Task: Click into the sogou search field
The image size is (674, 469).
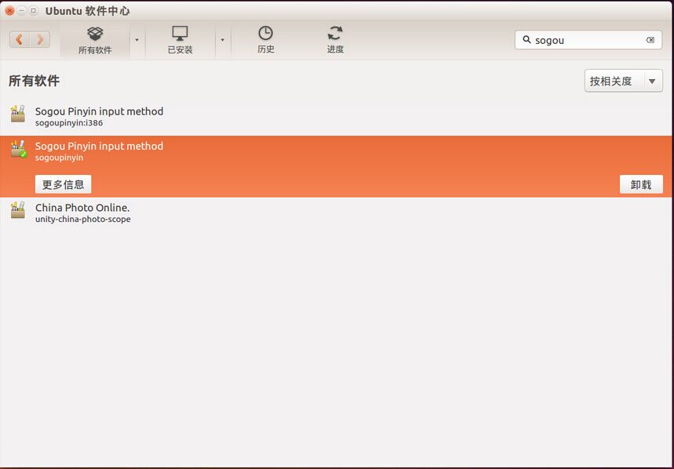Action: (588, 40)
